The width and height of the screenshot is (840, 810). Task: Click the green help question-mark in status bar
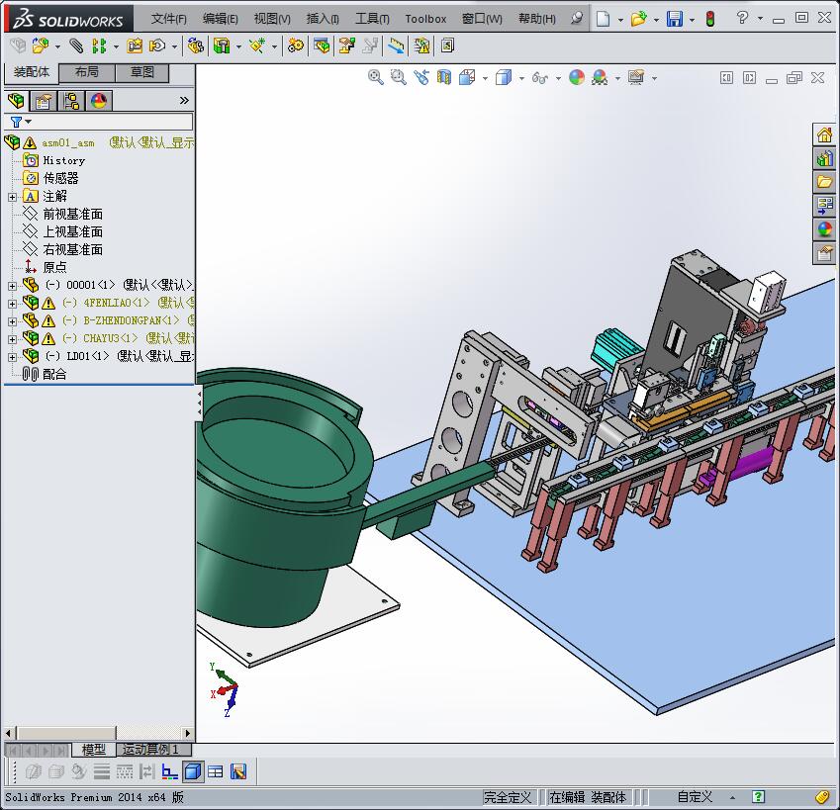759,797
